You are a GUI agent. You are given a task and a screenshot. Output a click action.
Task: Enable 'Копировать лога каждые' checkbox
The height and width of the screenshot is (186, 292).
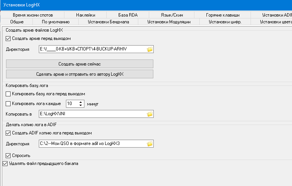(x=8, y=104)
